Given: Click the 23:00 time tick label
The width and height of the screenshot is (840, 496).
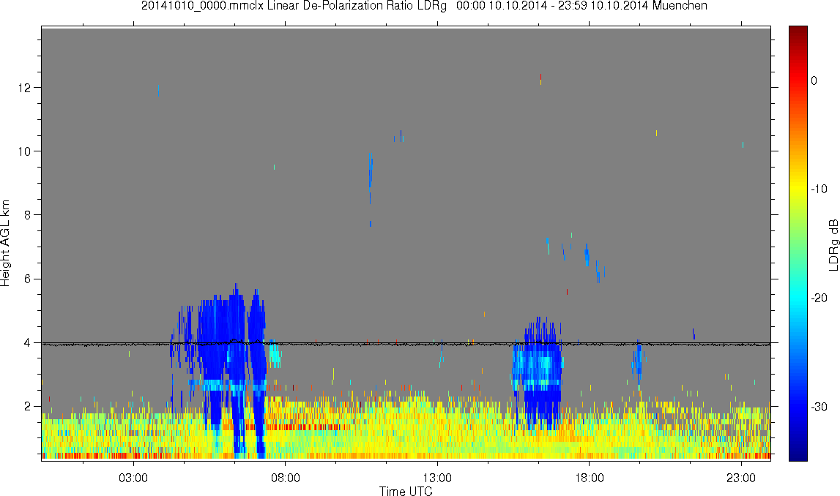Looking at the screenshot, I should pyautogui.click(x=741, y=478).
